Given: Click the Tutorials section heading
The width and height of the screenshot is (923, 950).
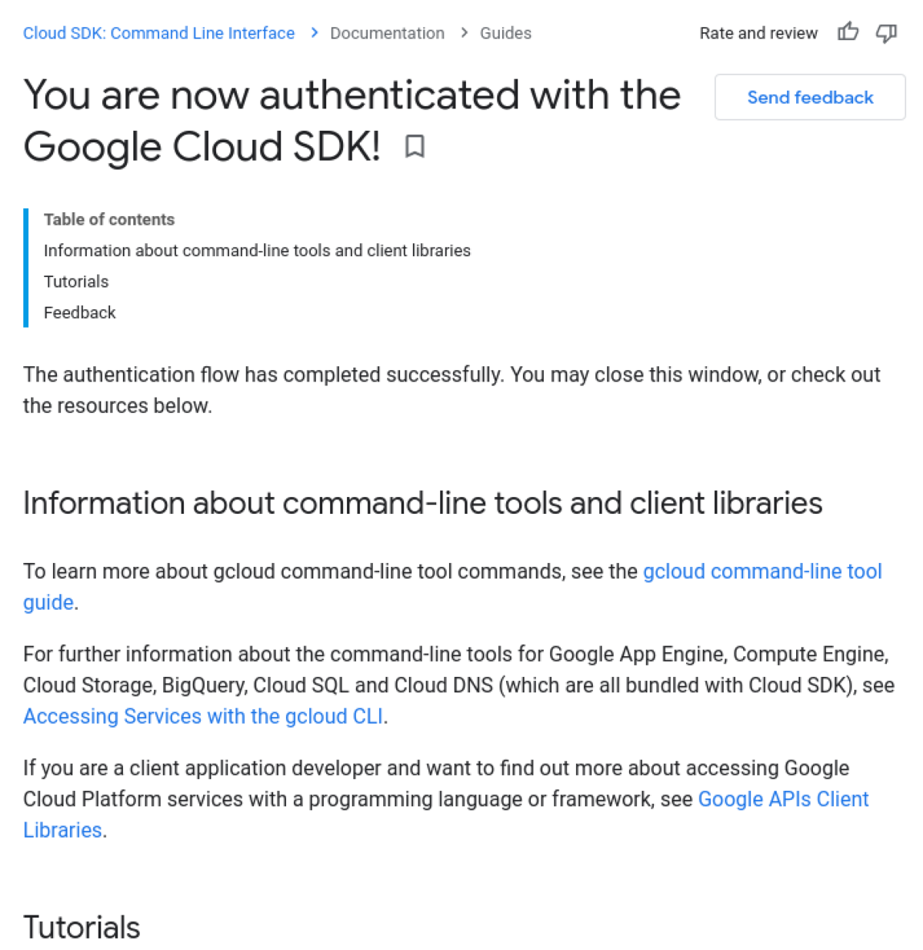Looking at the screenshot, I should (x=81, y=928).
